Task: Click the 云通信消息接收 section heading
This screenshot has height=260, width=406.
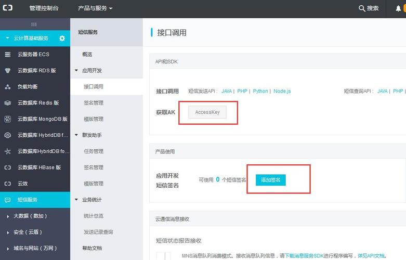Action: [x=172, y=219]
